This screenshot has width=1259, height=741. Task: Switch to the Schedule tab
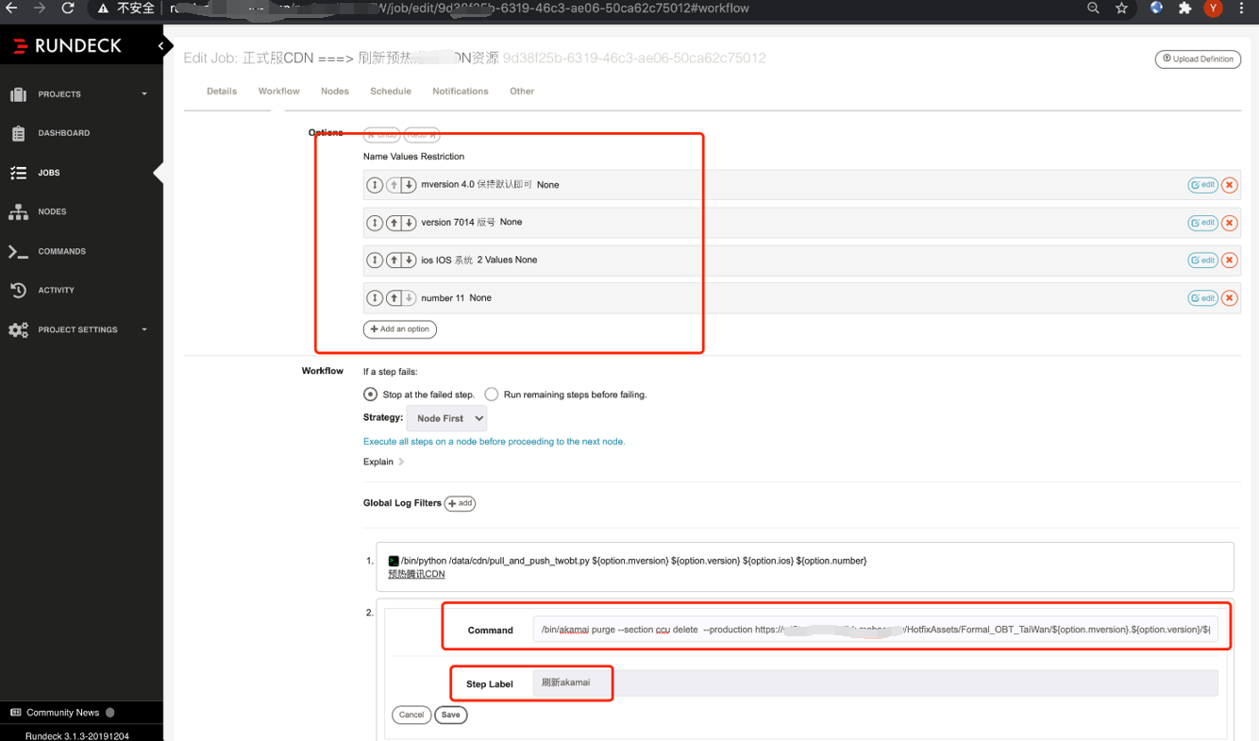click(391, 92)
